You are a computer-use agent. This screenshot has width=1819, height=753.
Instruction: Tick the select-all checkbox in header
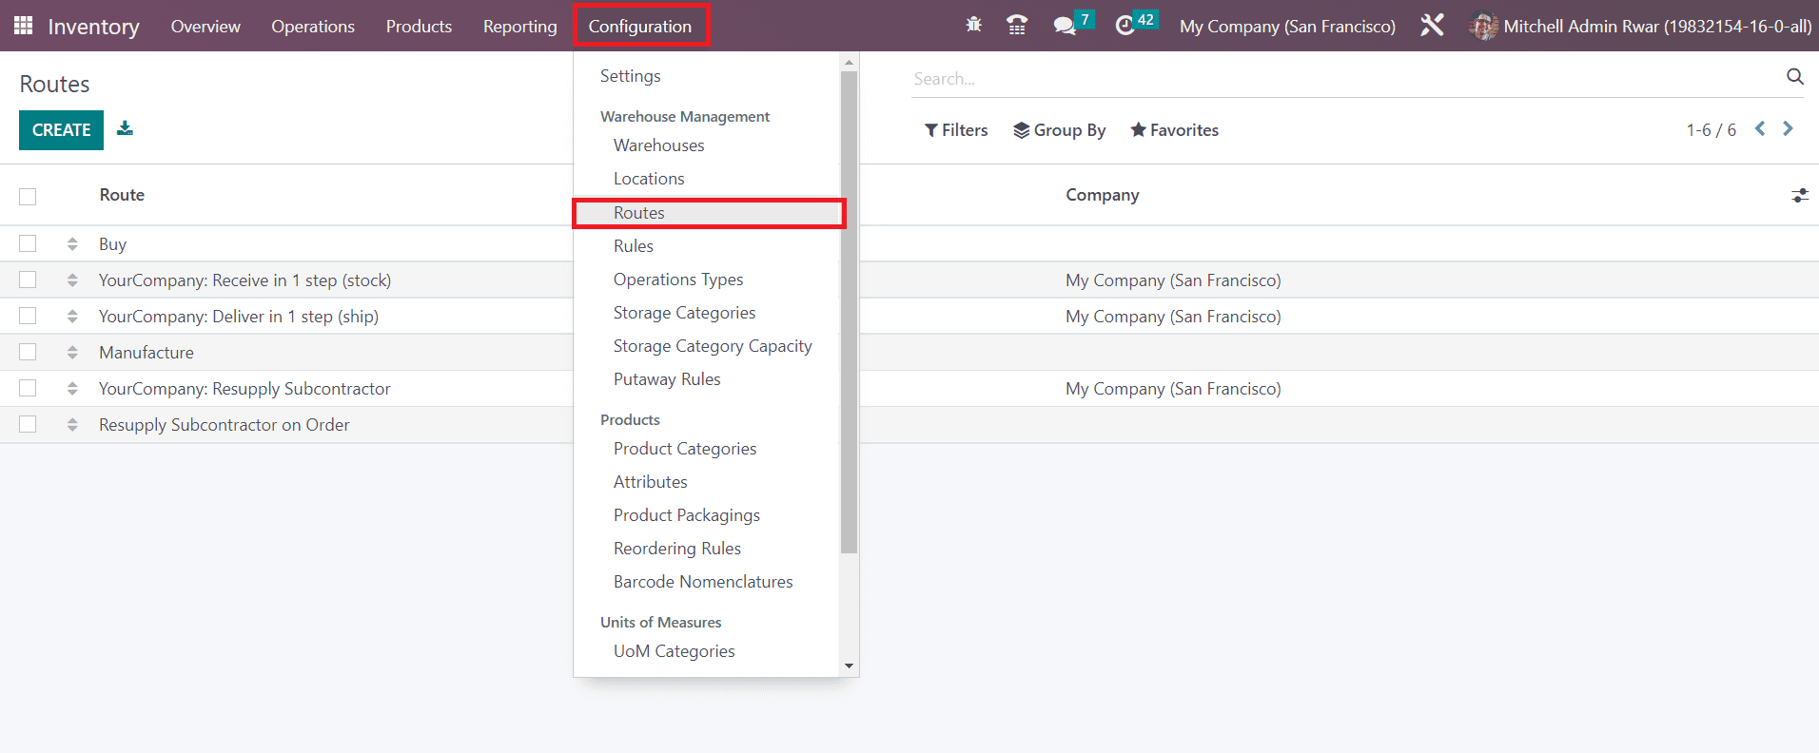pyautogui.click(x=28, y=196)
